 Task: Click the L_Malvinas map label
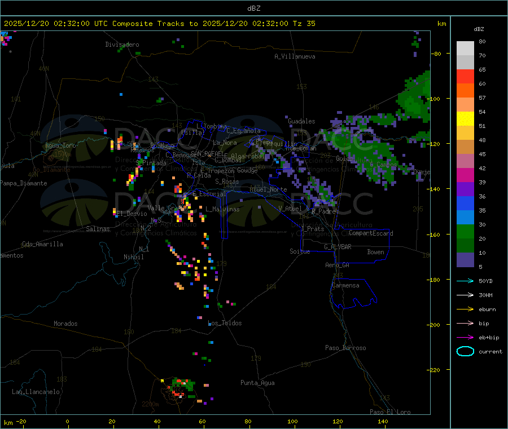pyautogui.click(x=222, y=209)
